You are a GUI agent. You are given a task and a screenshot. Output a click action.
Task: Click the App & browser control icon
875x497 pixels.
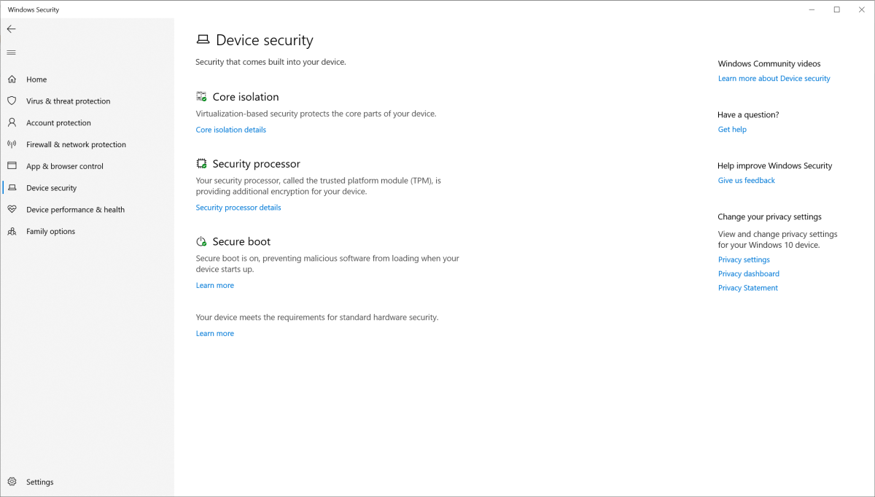coord(12,165)
